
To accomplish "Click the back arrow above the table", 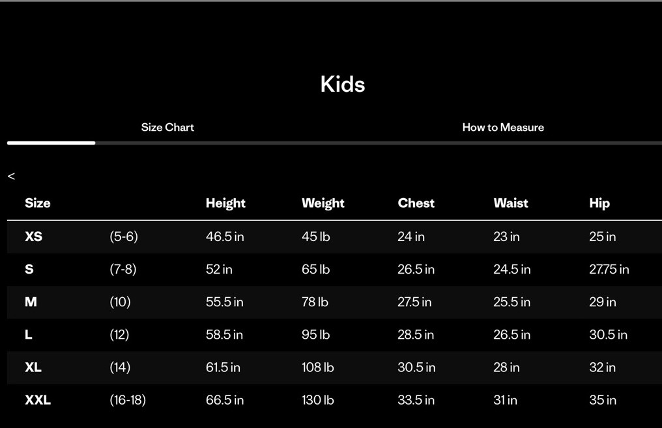I will pos(11,176).
